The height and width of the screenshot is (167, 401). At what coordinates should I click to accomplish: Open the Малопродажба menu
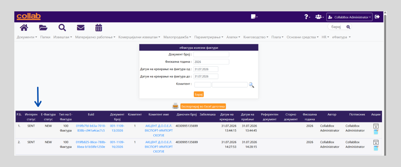click(x=177, y=37)
